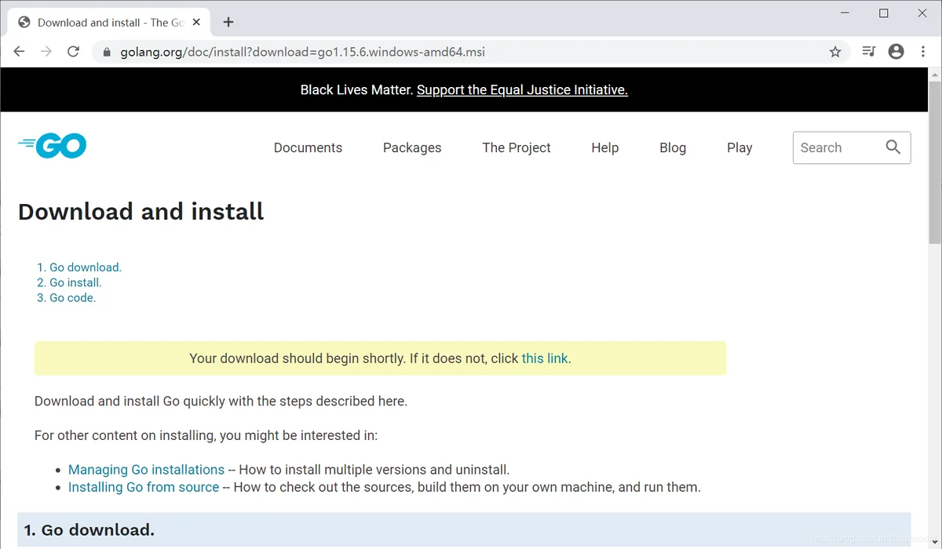Close the Download and install tab
The height and width of the screenshot is (549, 942).
[x=196, y=22]
